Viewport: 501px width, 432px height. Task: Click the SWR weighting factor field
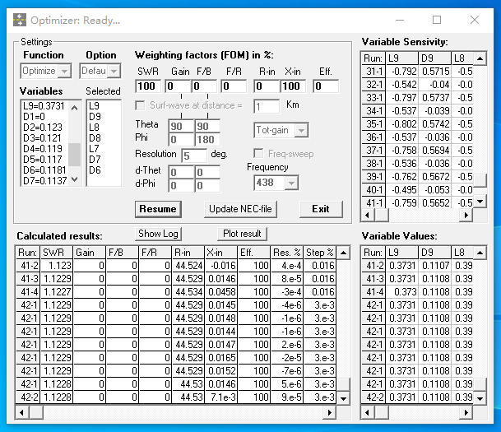148,86
